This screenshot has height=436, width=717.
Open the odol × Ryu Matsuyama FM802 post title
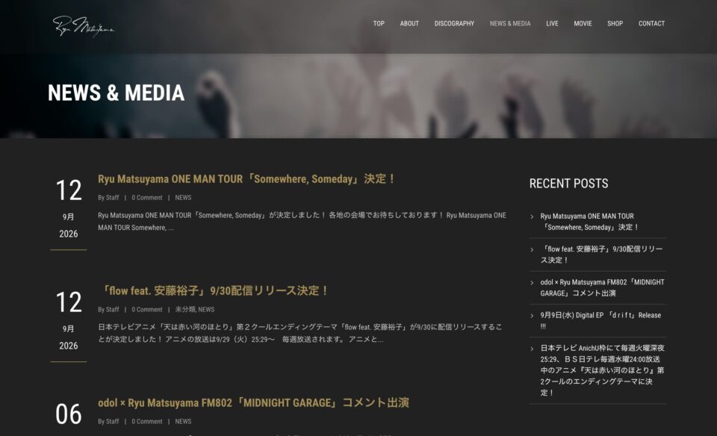[x=253, y=402]
